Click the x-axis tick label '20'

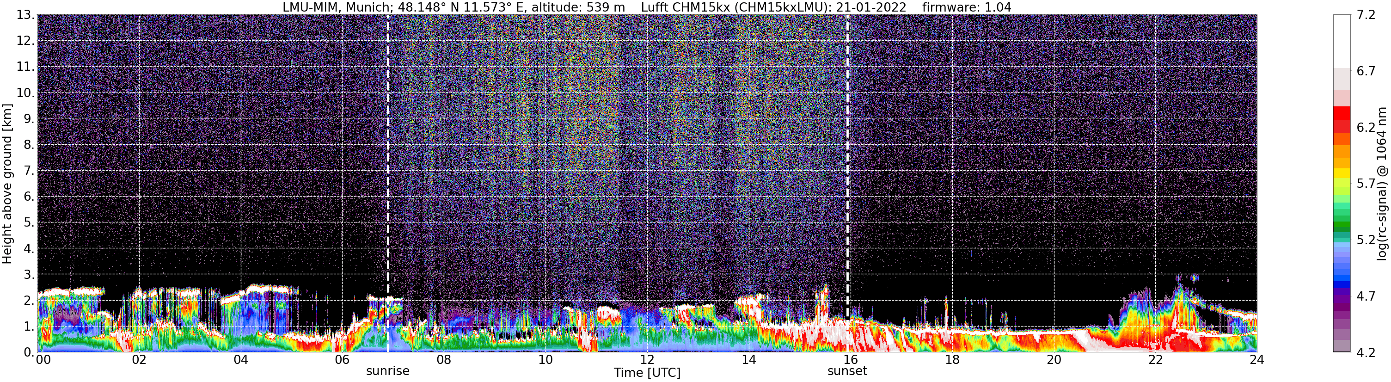1054,360
